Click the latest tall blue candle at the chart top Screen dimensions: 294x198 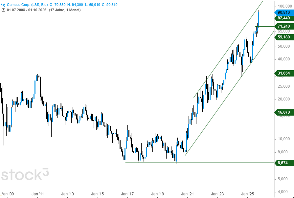click(259, 19)
